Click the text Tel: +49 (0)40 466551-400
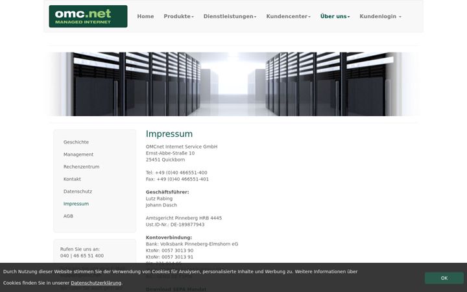The width and height of the screenshot is (467, 292). click(176, 173)
